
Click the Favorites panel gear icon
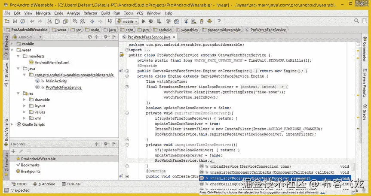point(106,144)
